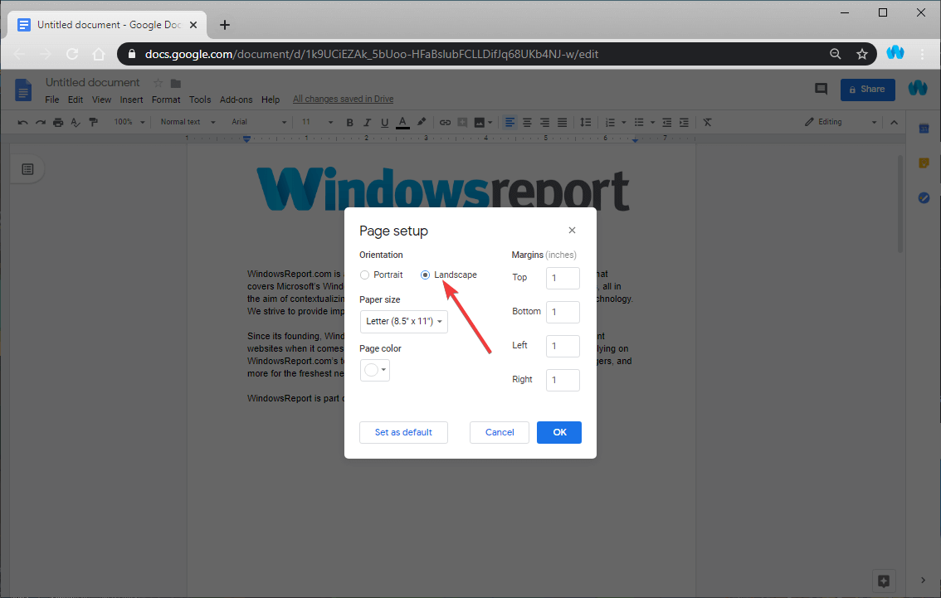The width and height of the screenshot is (941, 598).
Task: Toggle centered text alignment
Action: [x=527, y=122]
